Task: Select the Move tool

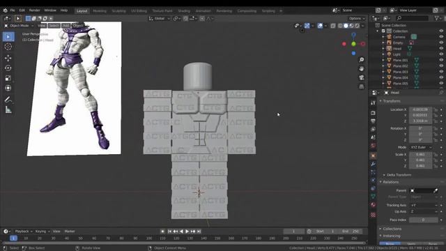Action: [x=8, y=58]
